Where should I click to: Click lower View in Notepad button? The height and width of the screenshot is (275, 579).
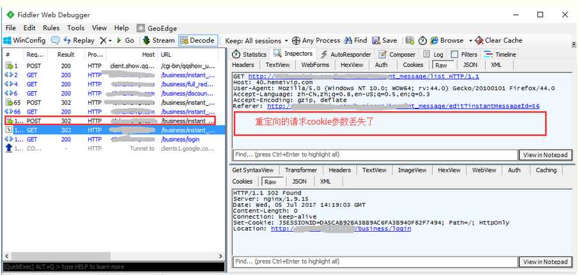click(x=545, y=262)
